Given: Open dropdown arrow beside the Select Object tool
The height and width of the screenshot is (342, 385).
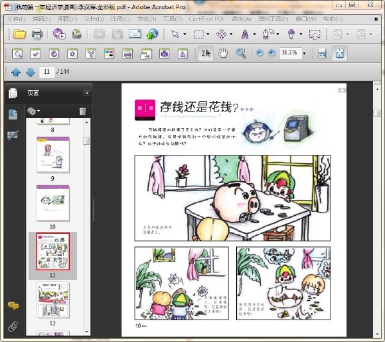Looking at the screenshot, I should 185,34.
